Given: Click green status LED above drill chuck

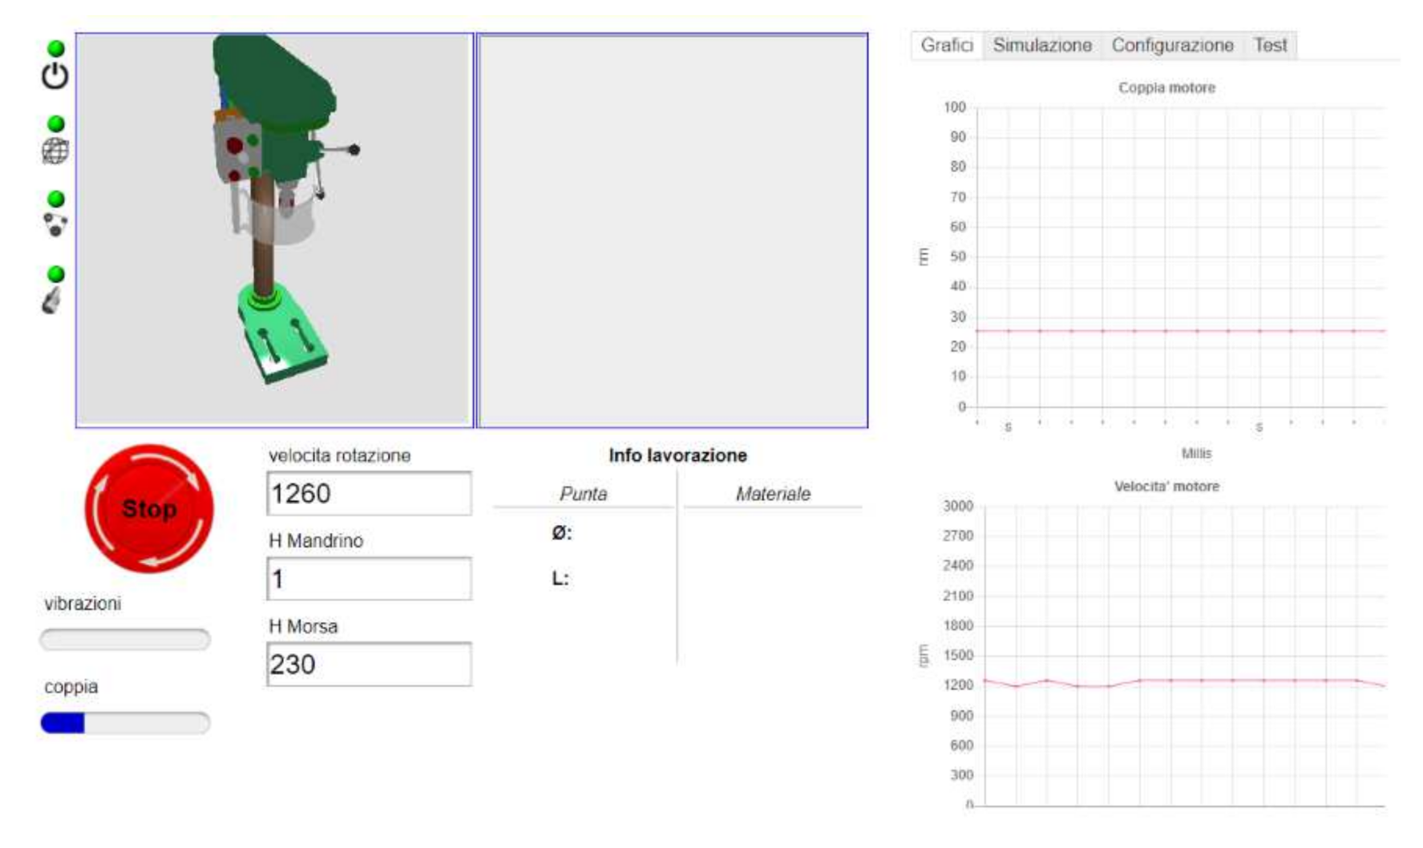Looking at the screenshot, I should (x=55, y=274).
